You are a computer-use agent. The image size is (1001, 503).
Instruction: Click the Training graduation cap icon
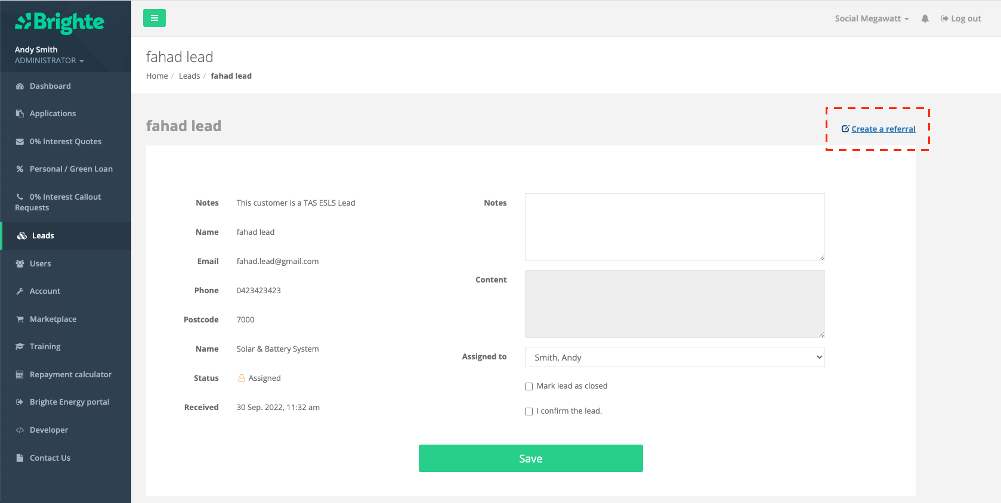pos(20,347)
